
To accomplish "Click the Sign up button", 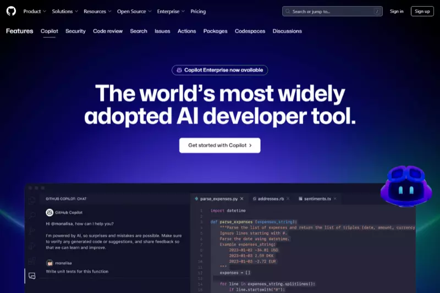I will [422, 12].
